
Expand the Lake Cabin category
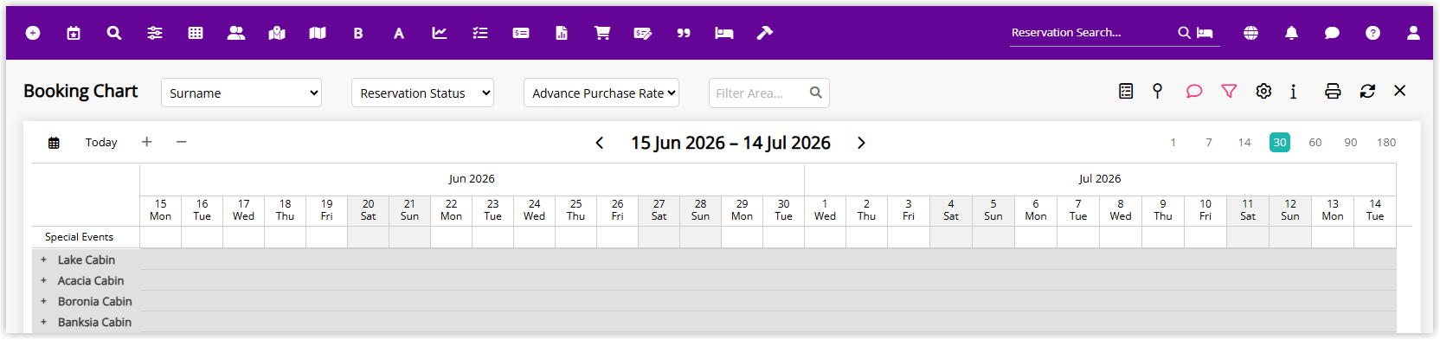pos(43,260)
